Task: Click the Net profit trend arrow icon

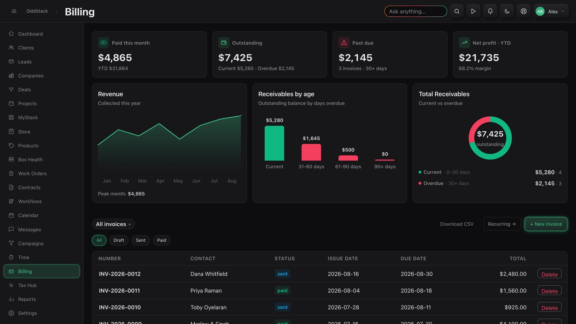Action: 464,43
